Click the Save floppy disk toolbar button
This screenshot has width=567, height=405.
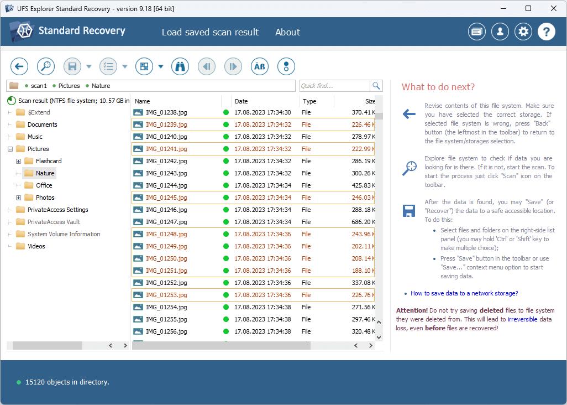(72, 66)
